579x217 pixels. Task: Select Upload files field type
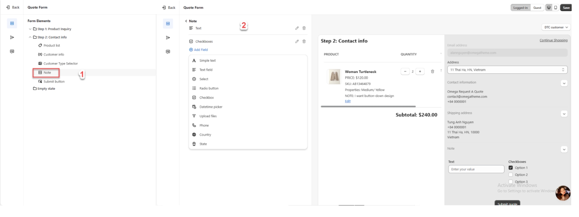(x=208, y=116)
